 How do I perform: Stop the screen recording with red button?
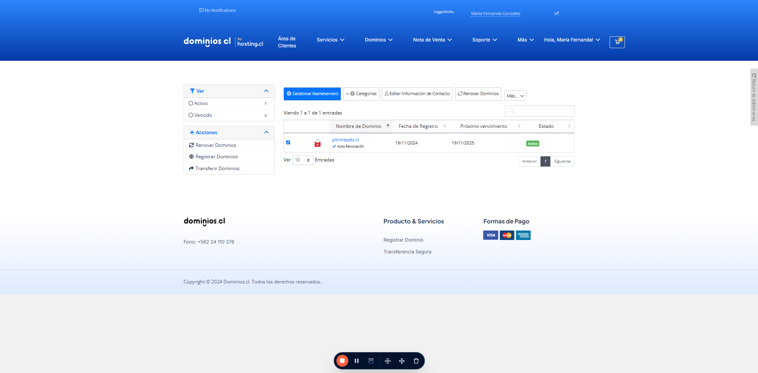pyautogui.click(x=342, y=361)
